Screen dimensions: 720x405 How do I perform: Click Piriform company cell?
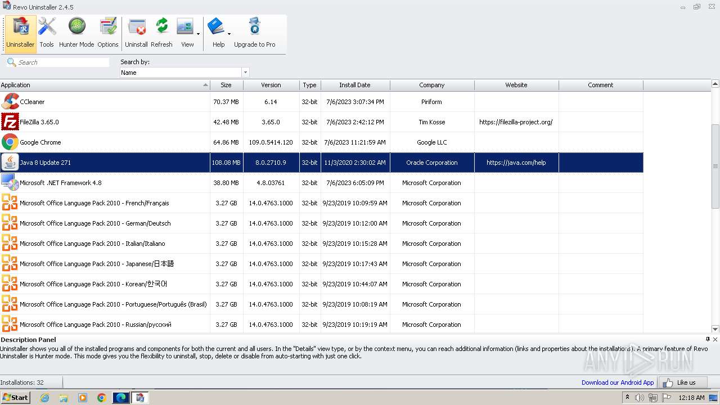click(431, 102)
